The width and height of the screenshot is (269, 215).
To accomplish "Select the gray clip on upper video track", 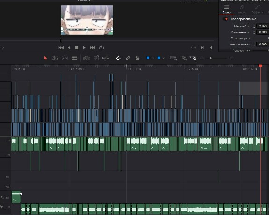I will [x=253, y=88].
